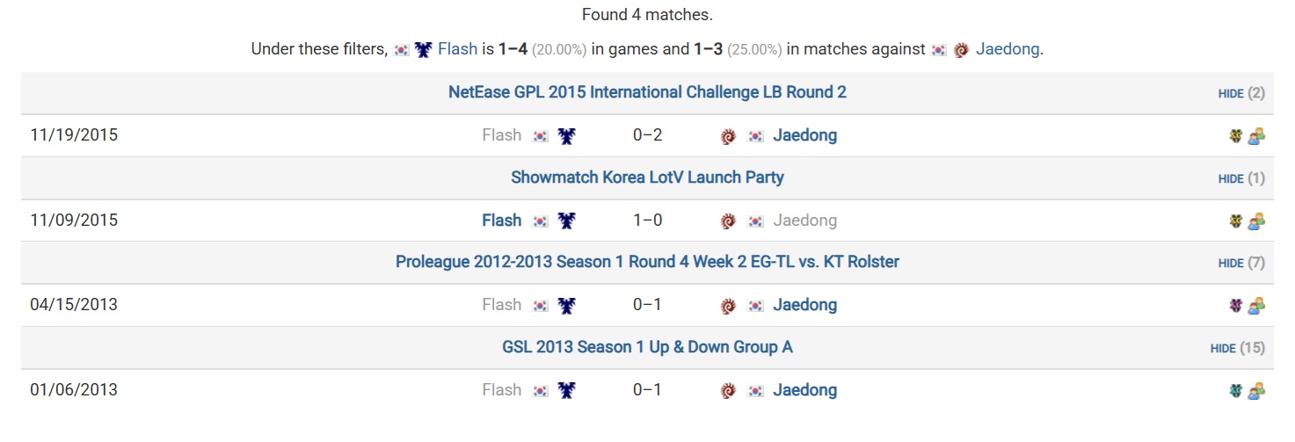Click the two-people icon on the 11/09/2015 row
Screen dimensions: 1295x442
point(1256,221)
